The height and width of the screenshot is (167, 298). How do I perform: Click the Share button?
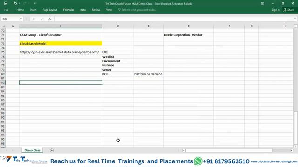[289, 10]
